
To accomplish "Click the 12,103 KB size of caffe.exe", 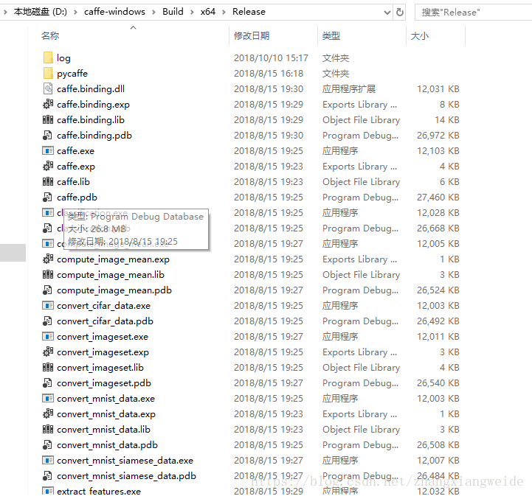I will [x=438, y=151].
